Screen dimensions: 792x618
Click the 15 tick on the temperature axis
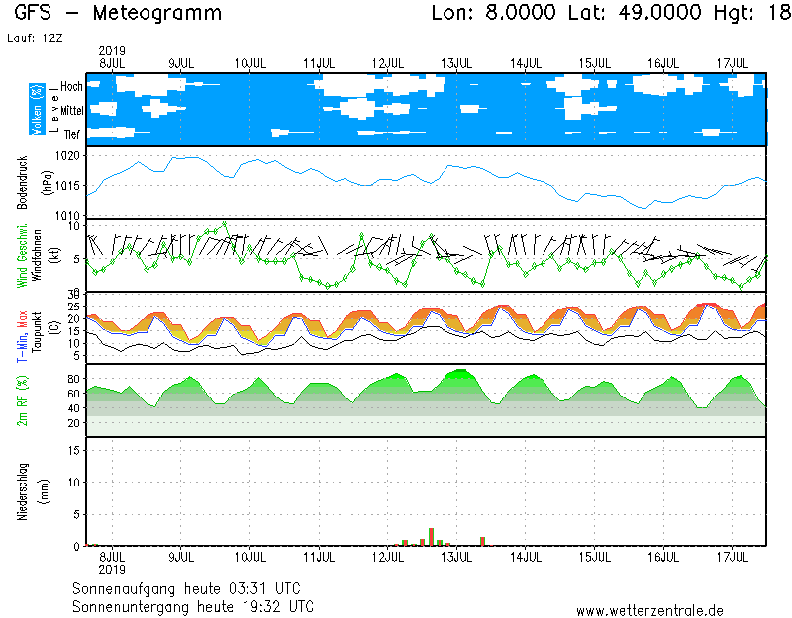73,331
